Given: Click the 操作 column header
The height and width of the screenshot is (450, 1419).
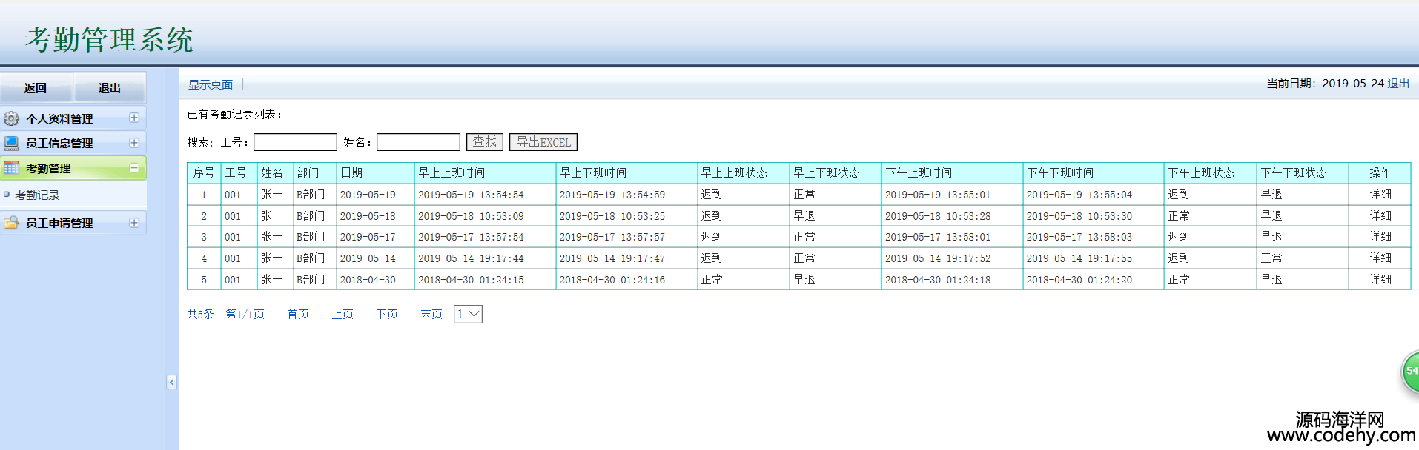Looking at the screenshot, I should click(1380, 172).
